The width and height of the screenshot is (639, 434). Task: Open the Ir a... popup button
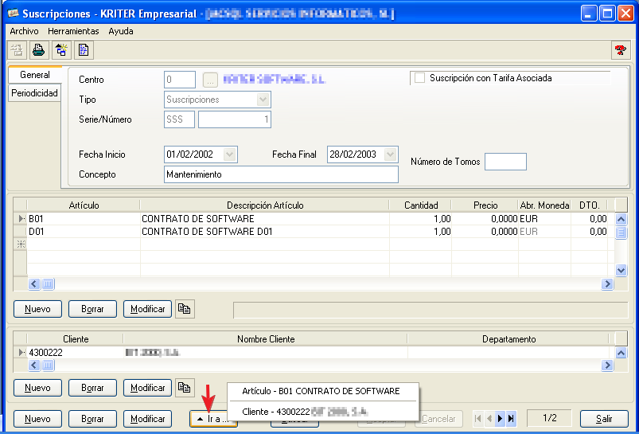click(x=213, y=419)
